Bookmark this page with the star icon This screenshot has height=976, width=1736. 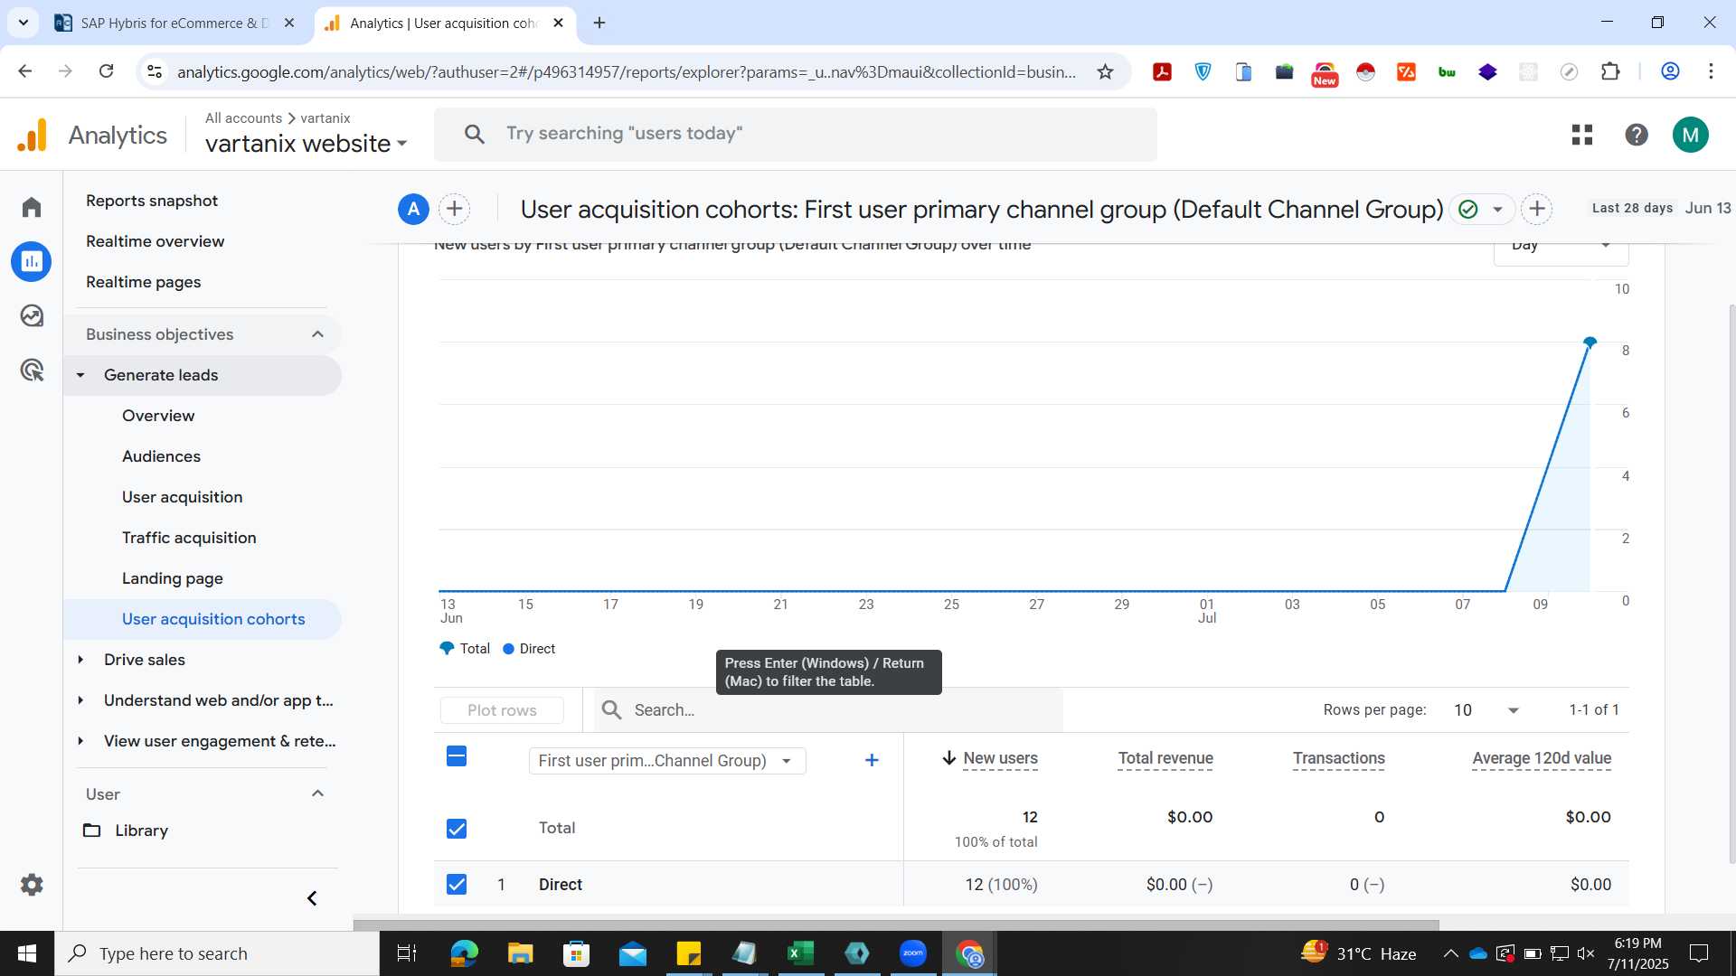coord(1105,71)
